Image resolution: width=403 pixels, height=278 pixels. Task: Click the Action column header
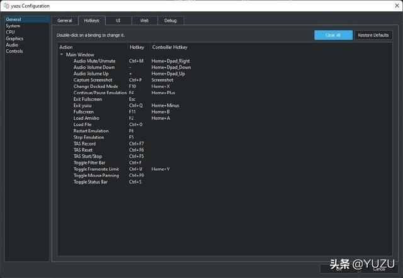tap(93, 47)
